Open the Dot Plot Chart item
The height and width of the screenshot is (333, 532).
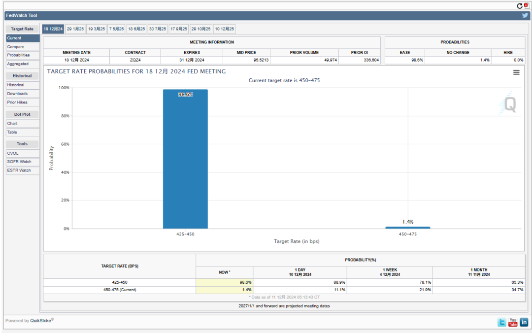coord(12,124)
